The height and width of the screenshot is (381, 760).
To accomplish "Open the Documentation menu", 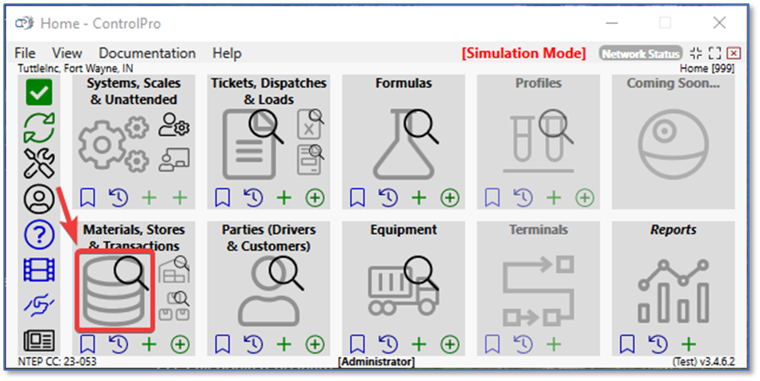I will (x=147, y=53).
